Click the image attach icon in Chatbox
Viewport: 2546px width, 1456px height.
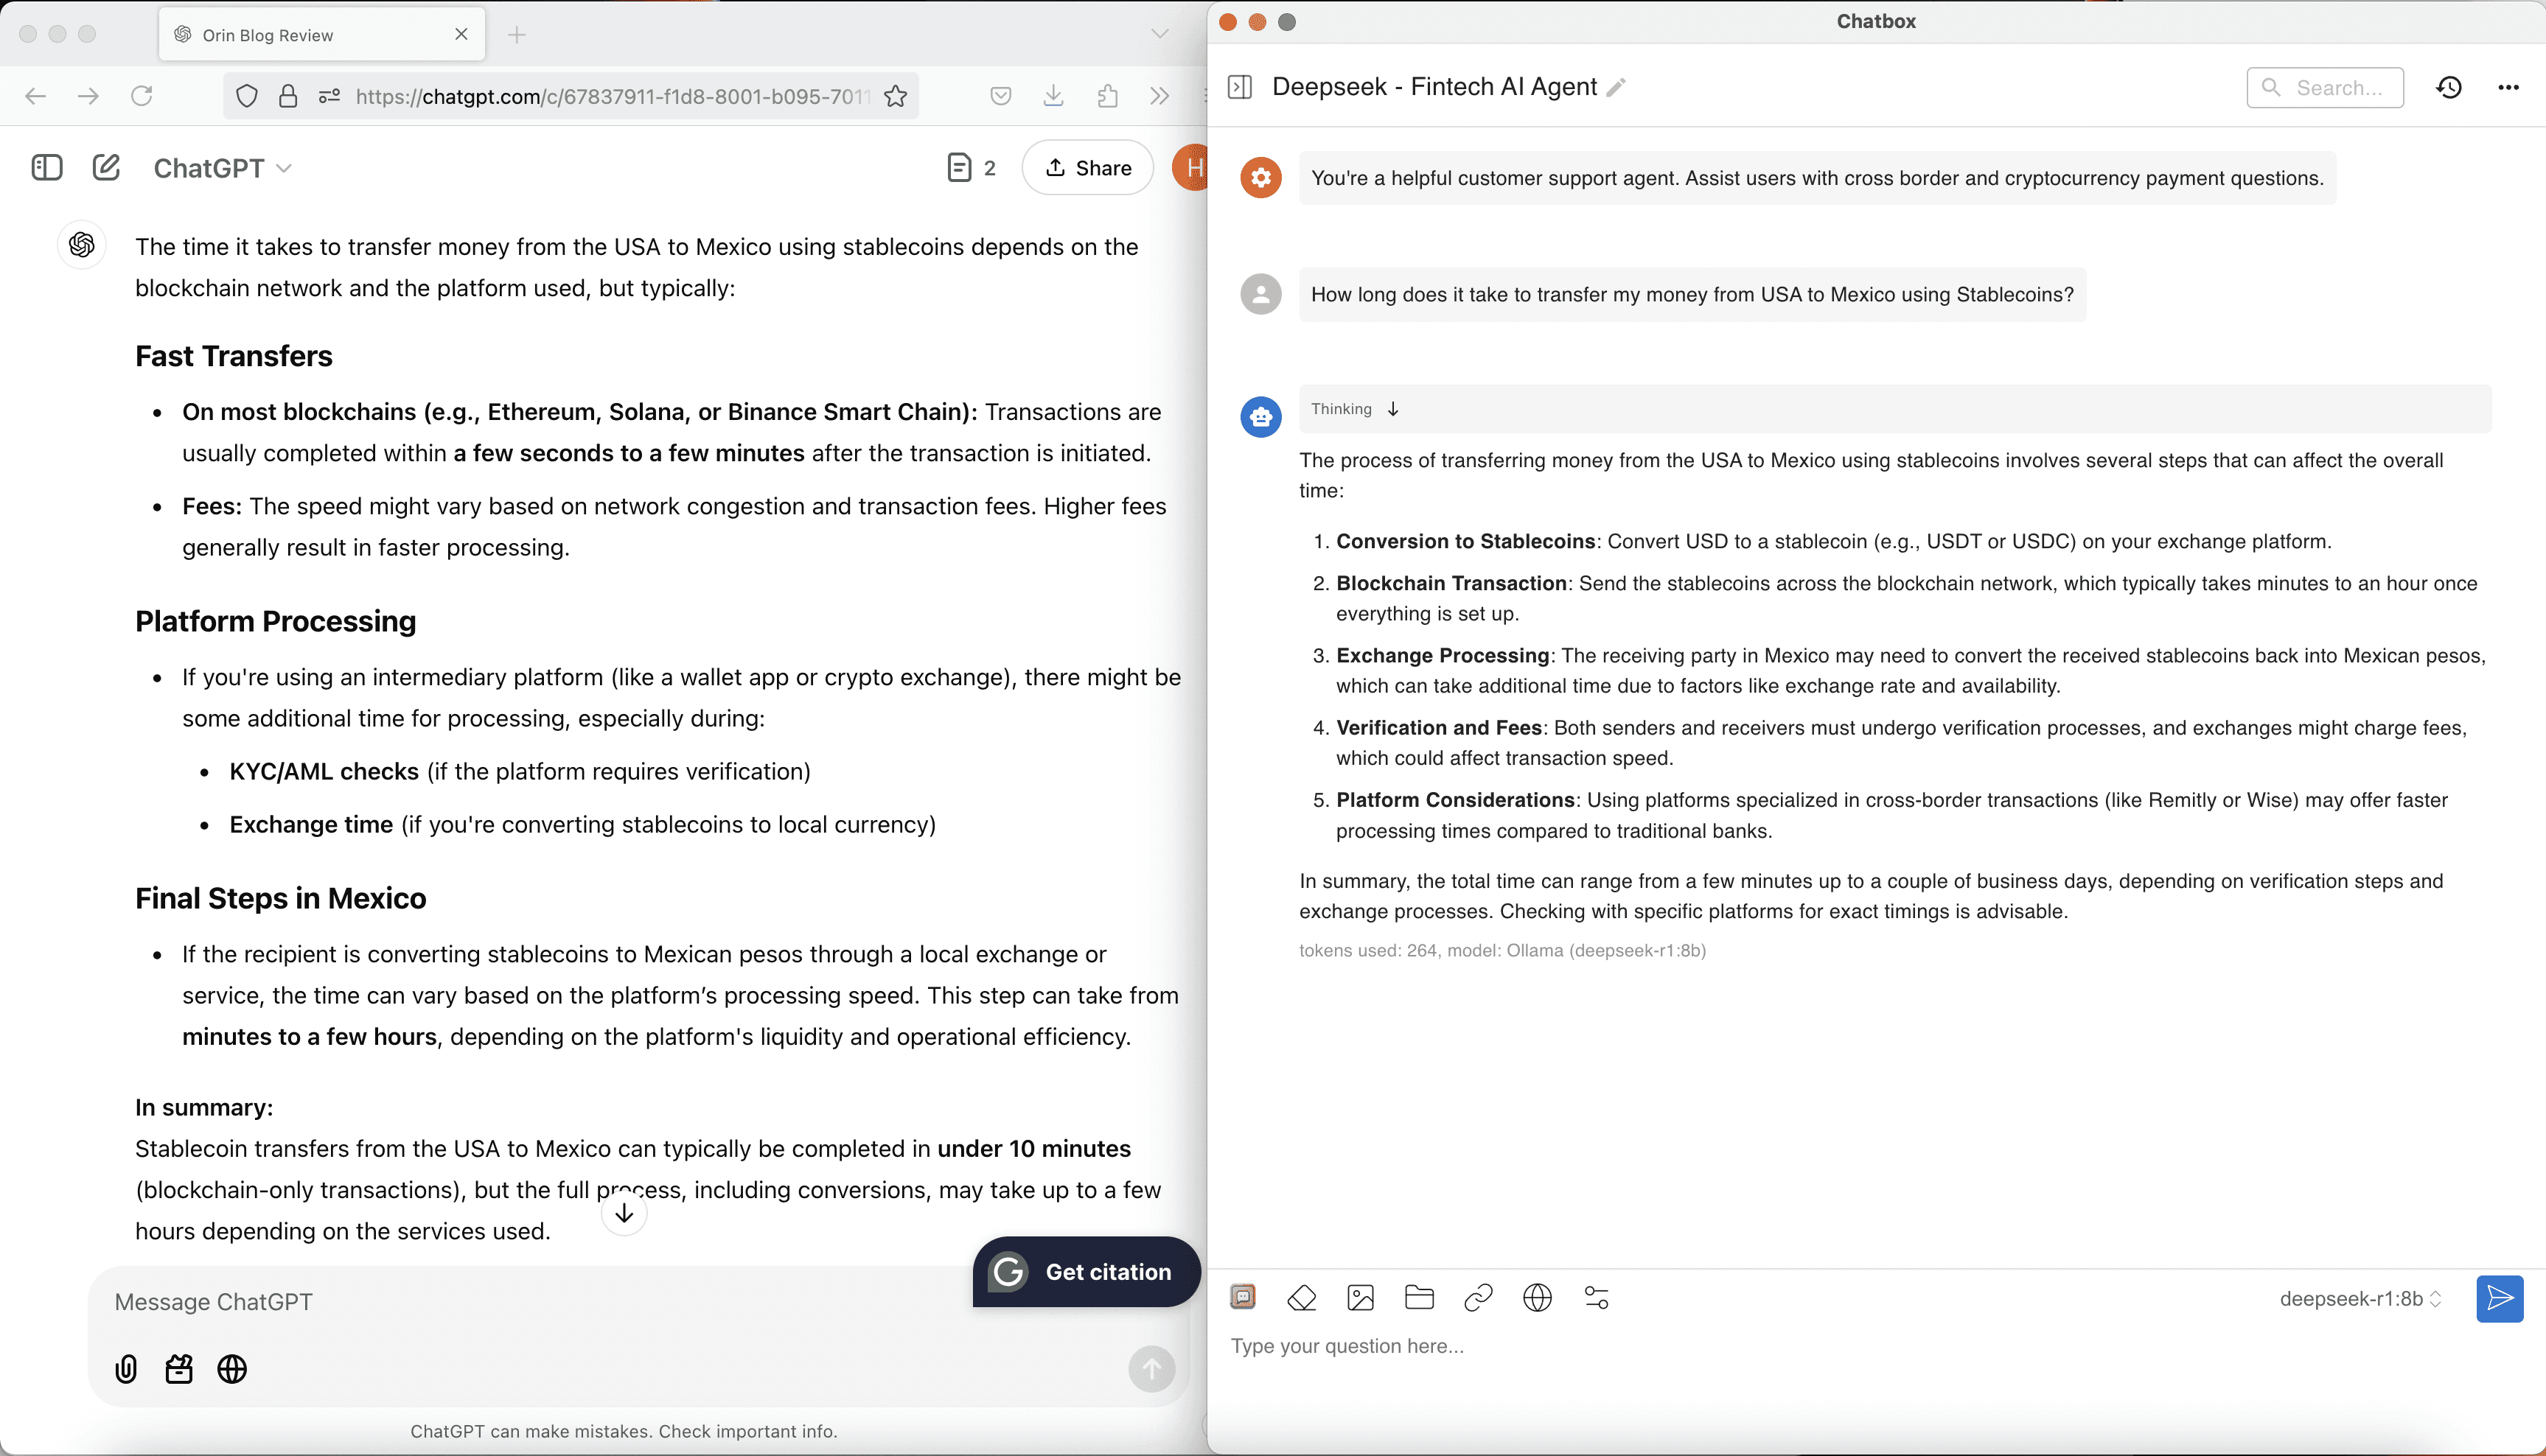[x=1361, y=1298]
